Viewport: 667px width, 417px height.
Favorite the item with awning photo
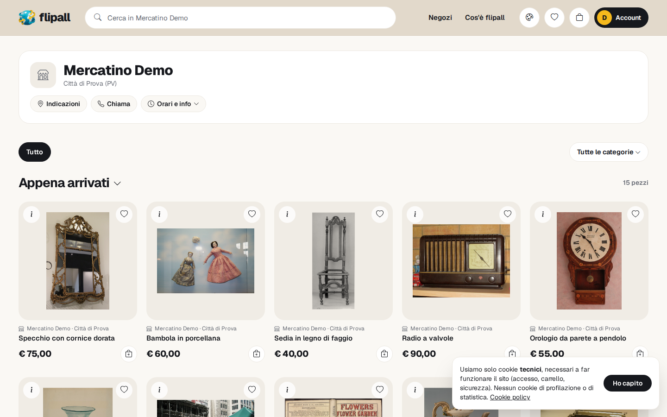coord(252,390)
